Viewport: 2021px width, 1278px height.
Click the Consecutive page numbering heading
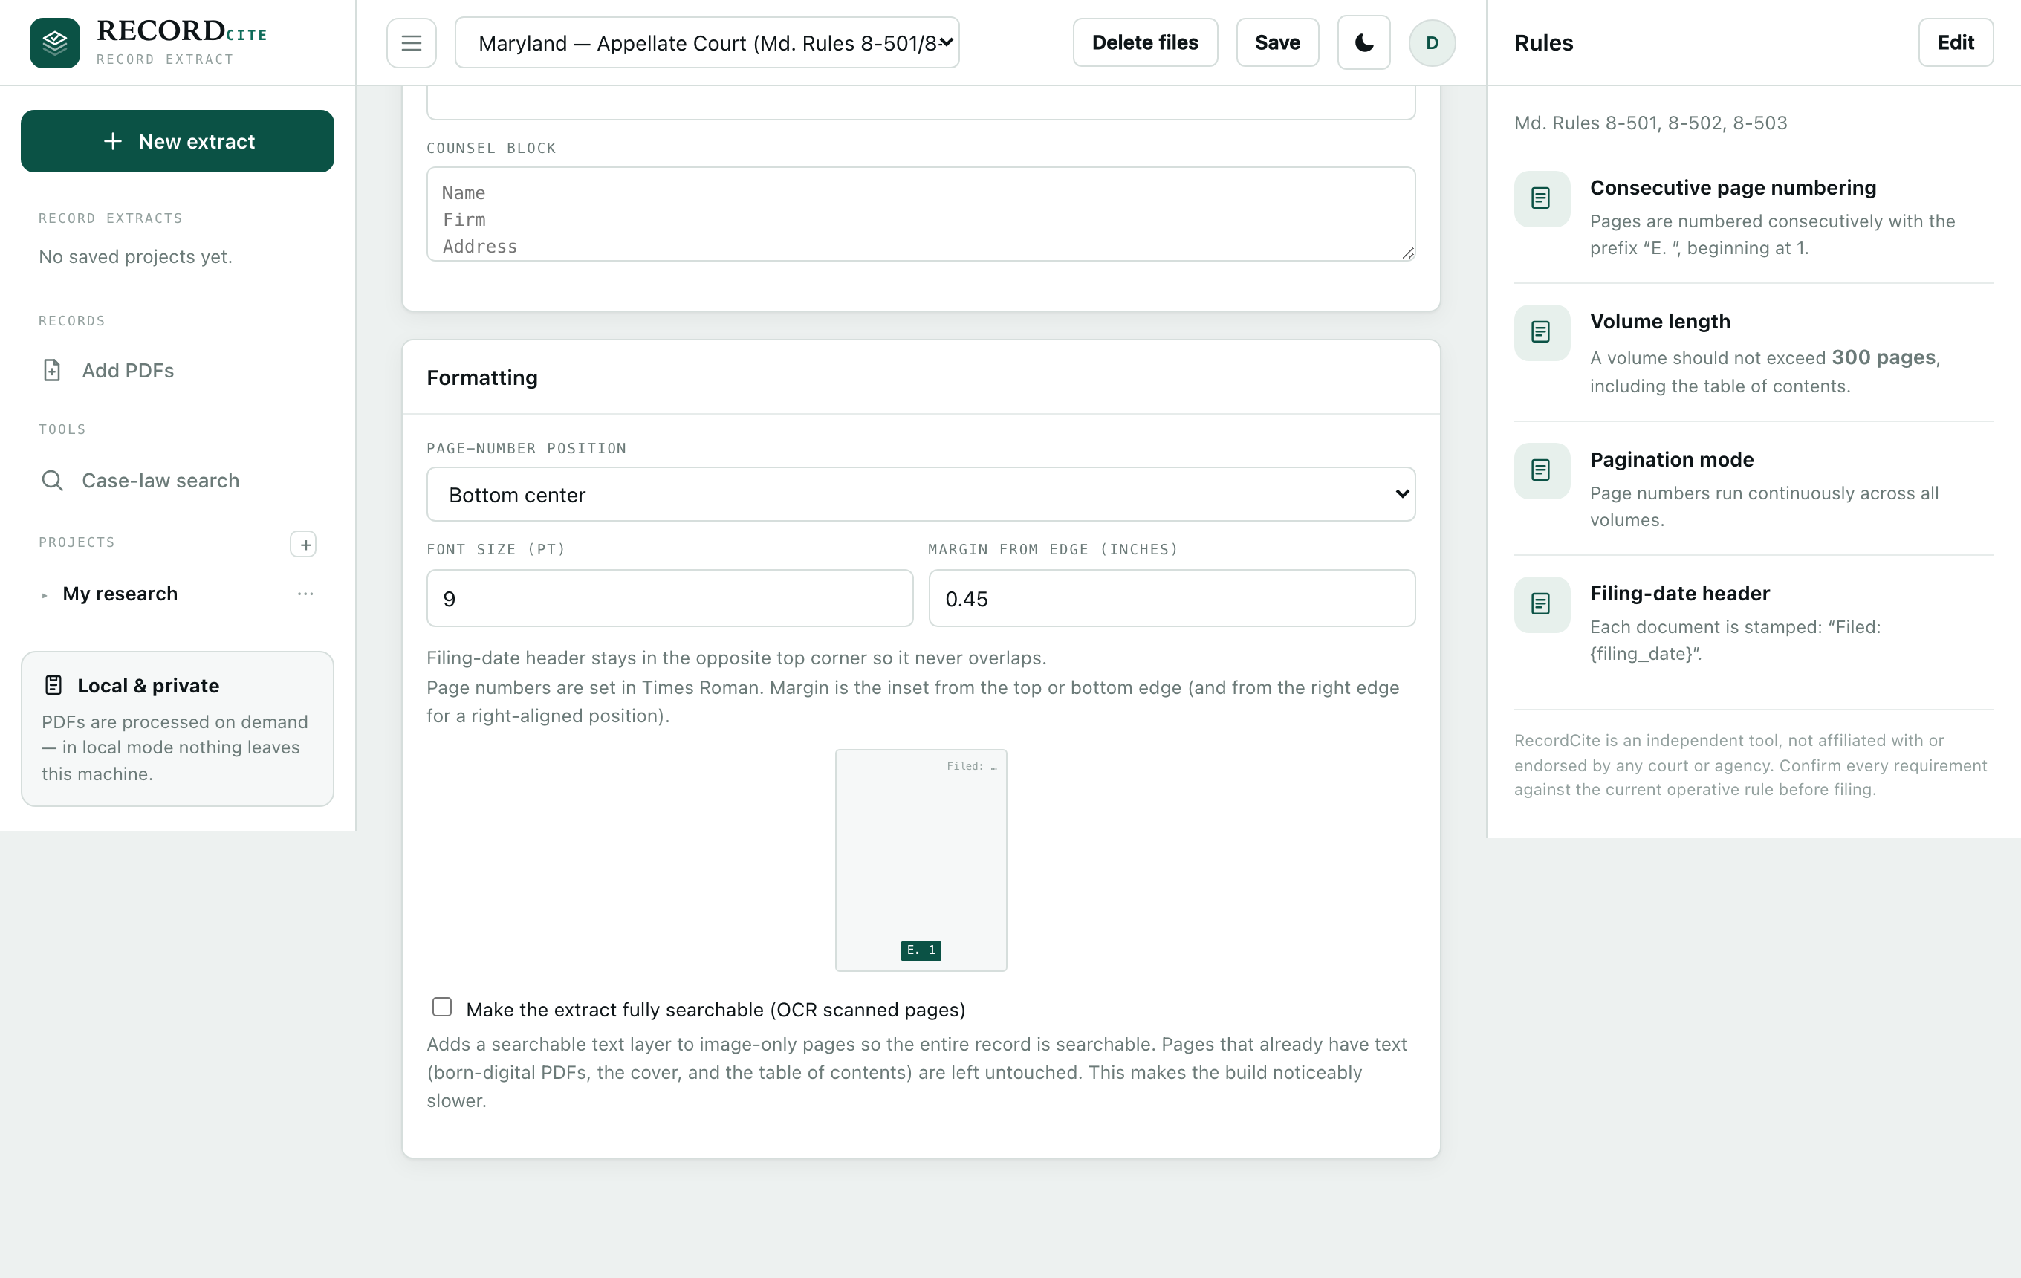coord(1732,188)
